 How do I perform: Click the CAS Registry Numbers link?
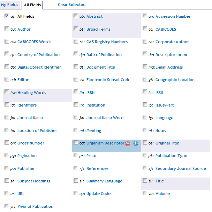107,42
